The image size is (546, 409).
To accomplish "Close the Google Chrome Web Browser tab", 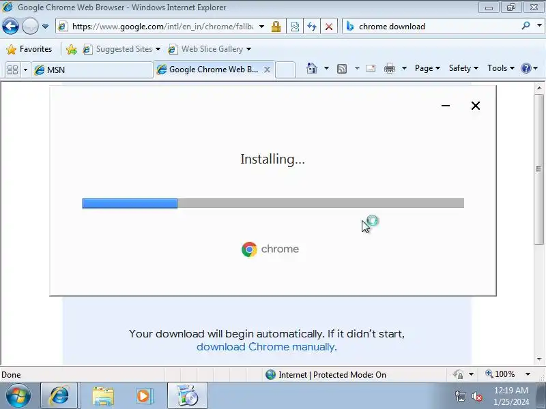I will (267, 70).
